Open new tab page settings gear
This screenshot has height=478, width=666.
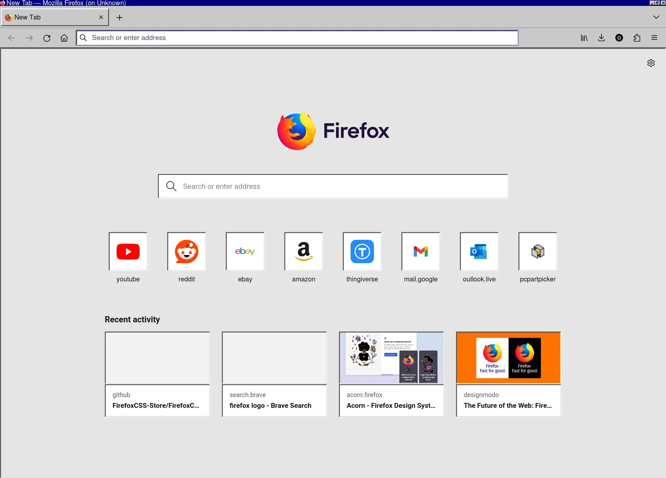tap(651, 63)
